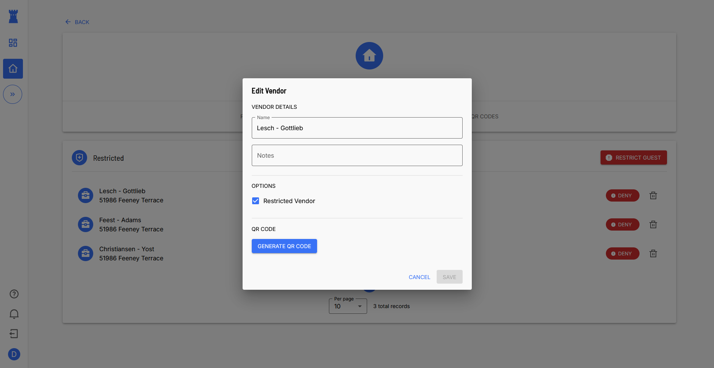Image resolution: width=714 pixels, height=368 pixels.
Task: Open the dashboard grid icon
Action: 13,43
